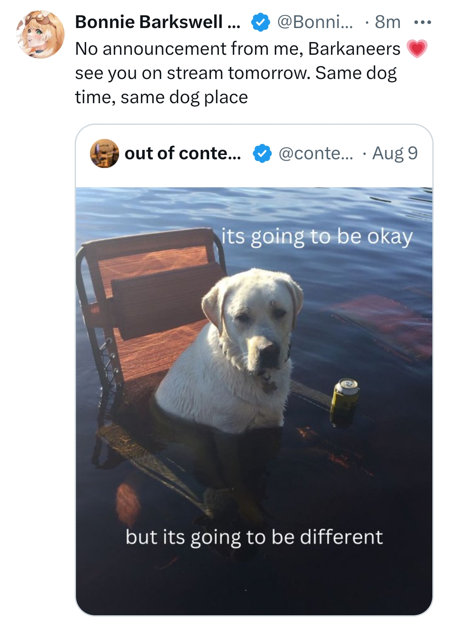This screenshot has width=454, height=617.
Task: Click the quoted account's verified badge
Action: [262, 153]
